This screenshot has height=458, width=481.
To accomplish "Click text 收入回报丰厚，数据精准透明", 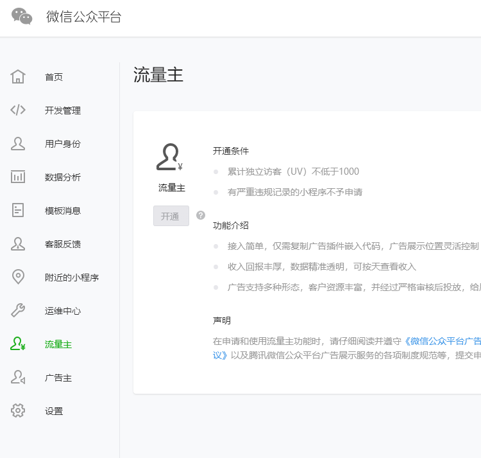I will pos(322,267).
